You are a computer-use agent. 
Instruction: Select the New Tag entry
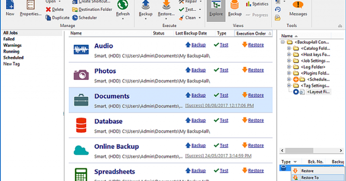(x=12, y=64)
